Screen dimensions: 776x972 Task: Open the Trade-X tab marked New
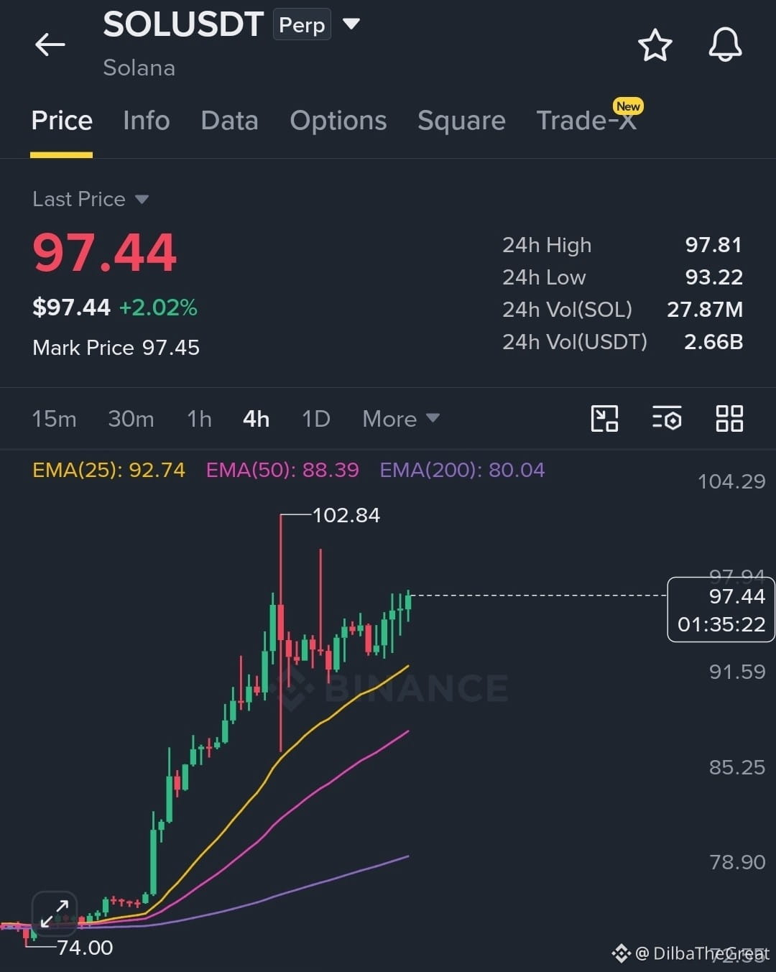(586, 121)
